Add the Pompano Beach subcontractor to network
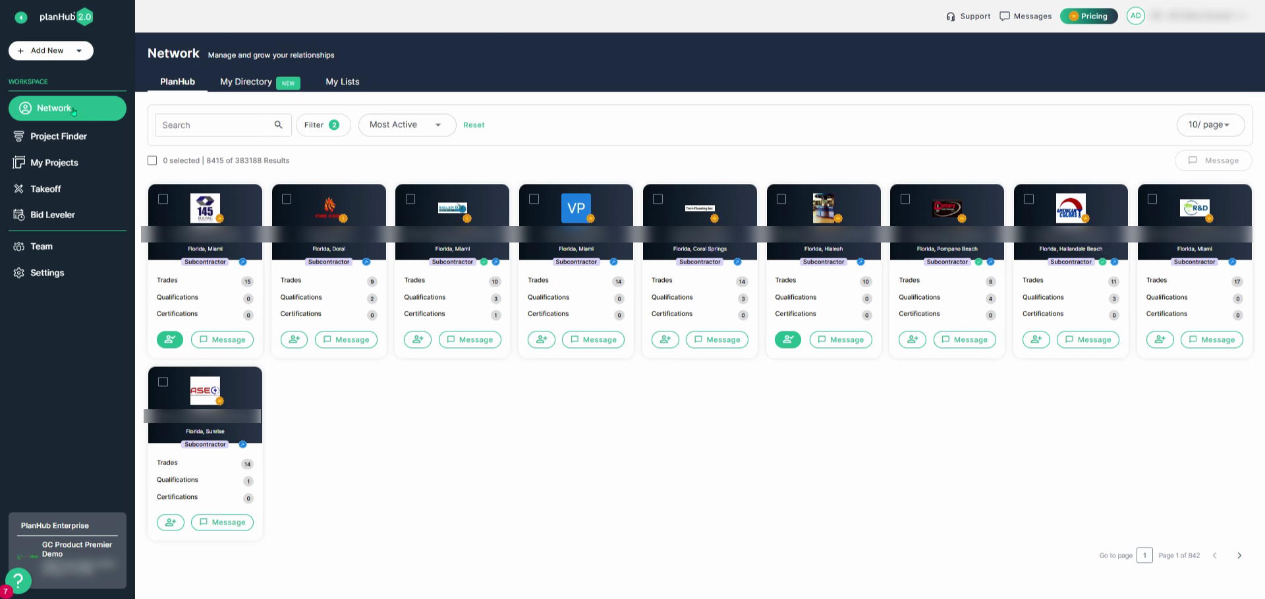 pos(912,339)
